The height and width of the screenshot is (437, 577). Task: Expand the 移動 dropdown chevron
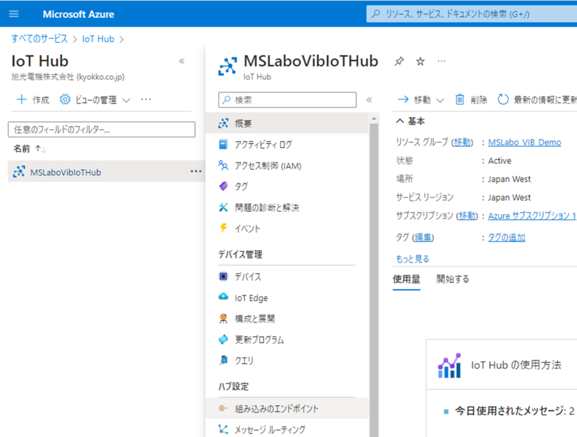click(x=440, y=100)
